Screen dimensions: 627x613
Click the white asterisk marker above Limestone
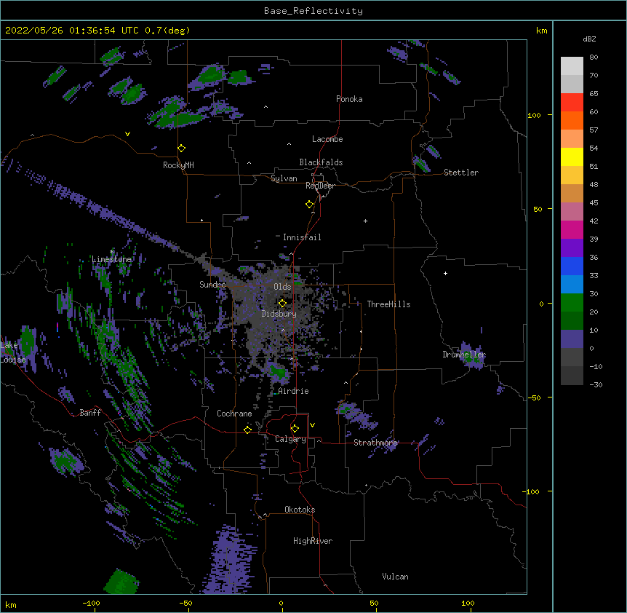tap(112, 252)
